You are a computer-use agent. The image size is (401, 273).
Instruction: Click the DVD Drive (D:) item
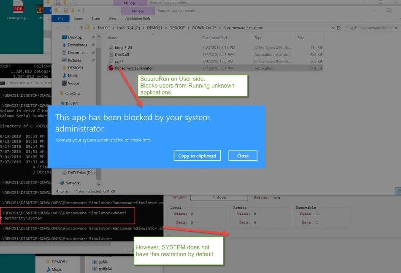click(81, 173)
